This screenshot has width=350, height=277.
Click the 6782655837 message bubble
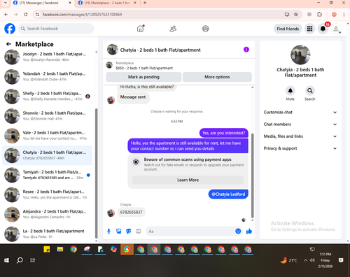click(x=131, y=212)
